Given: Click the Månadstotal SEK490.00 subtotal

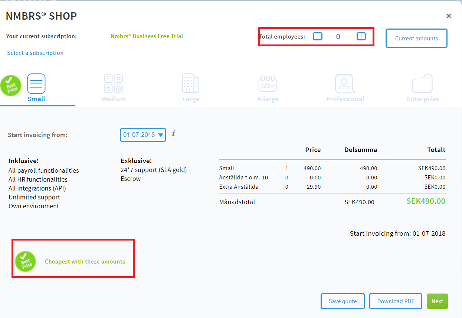Looking at the screenshot, I should click(359, 202).
